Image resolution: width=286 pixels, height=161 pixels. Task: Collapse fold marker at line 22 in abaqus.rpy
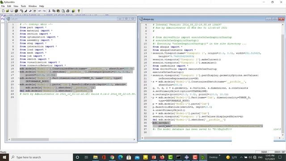click(x=151, y=81)
